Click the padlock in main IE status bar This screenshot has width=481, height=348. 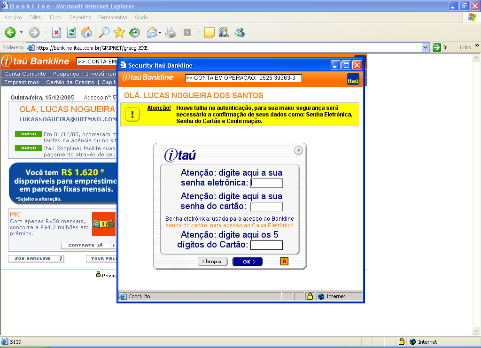tap(402, 341)
